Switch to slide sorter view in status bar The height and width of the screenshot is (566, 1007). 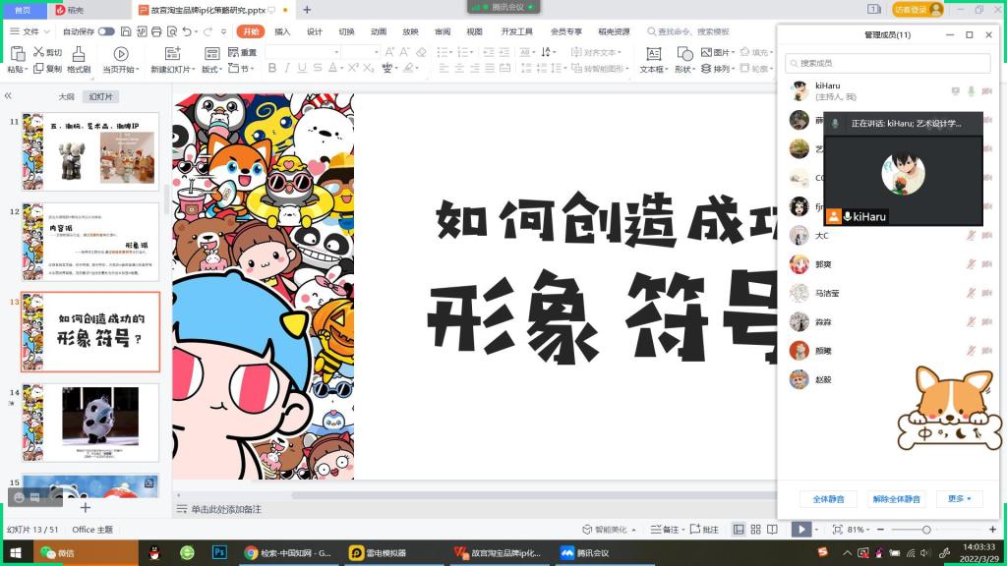[756, 530]
